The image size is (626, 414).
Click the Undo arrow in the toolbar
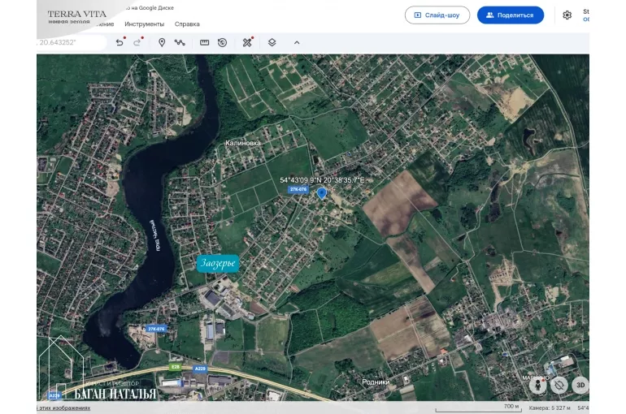[120, 42]
